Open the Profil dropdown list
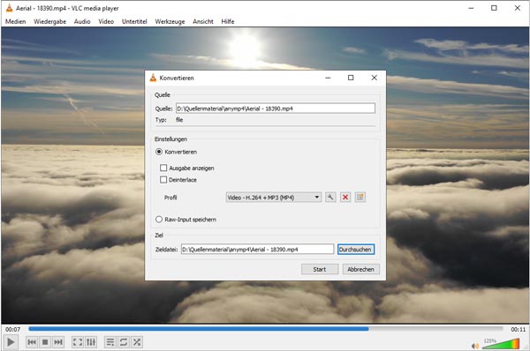 click(x=274, y=197)
